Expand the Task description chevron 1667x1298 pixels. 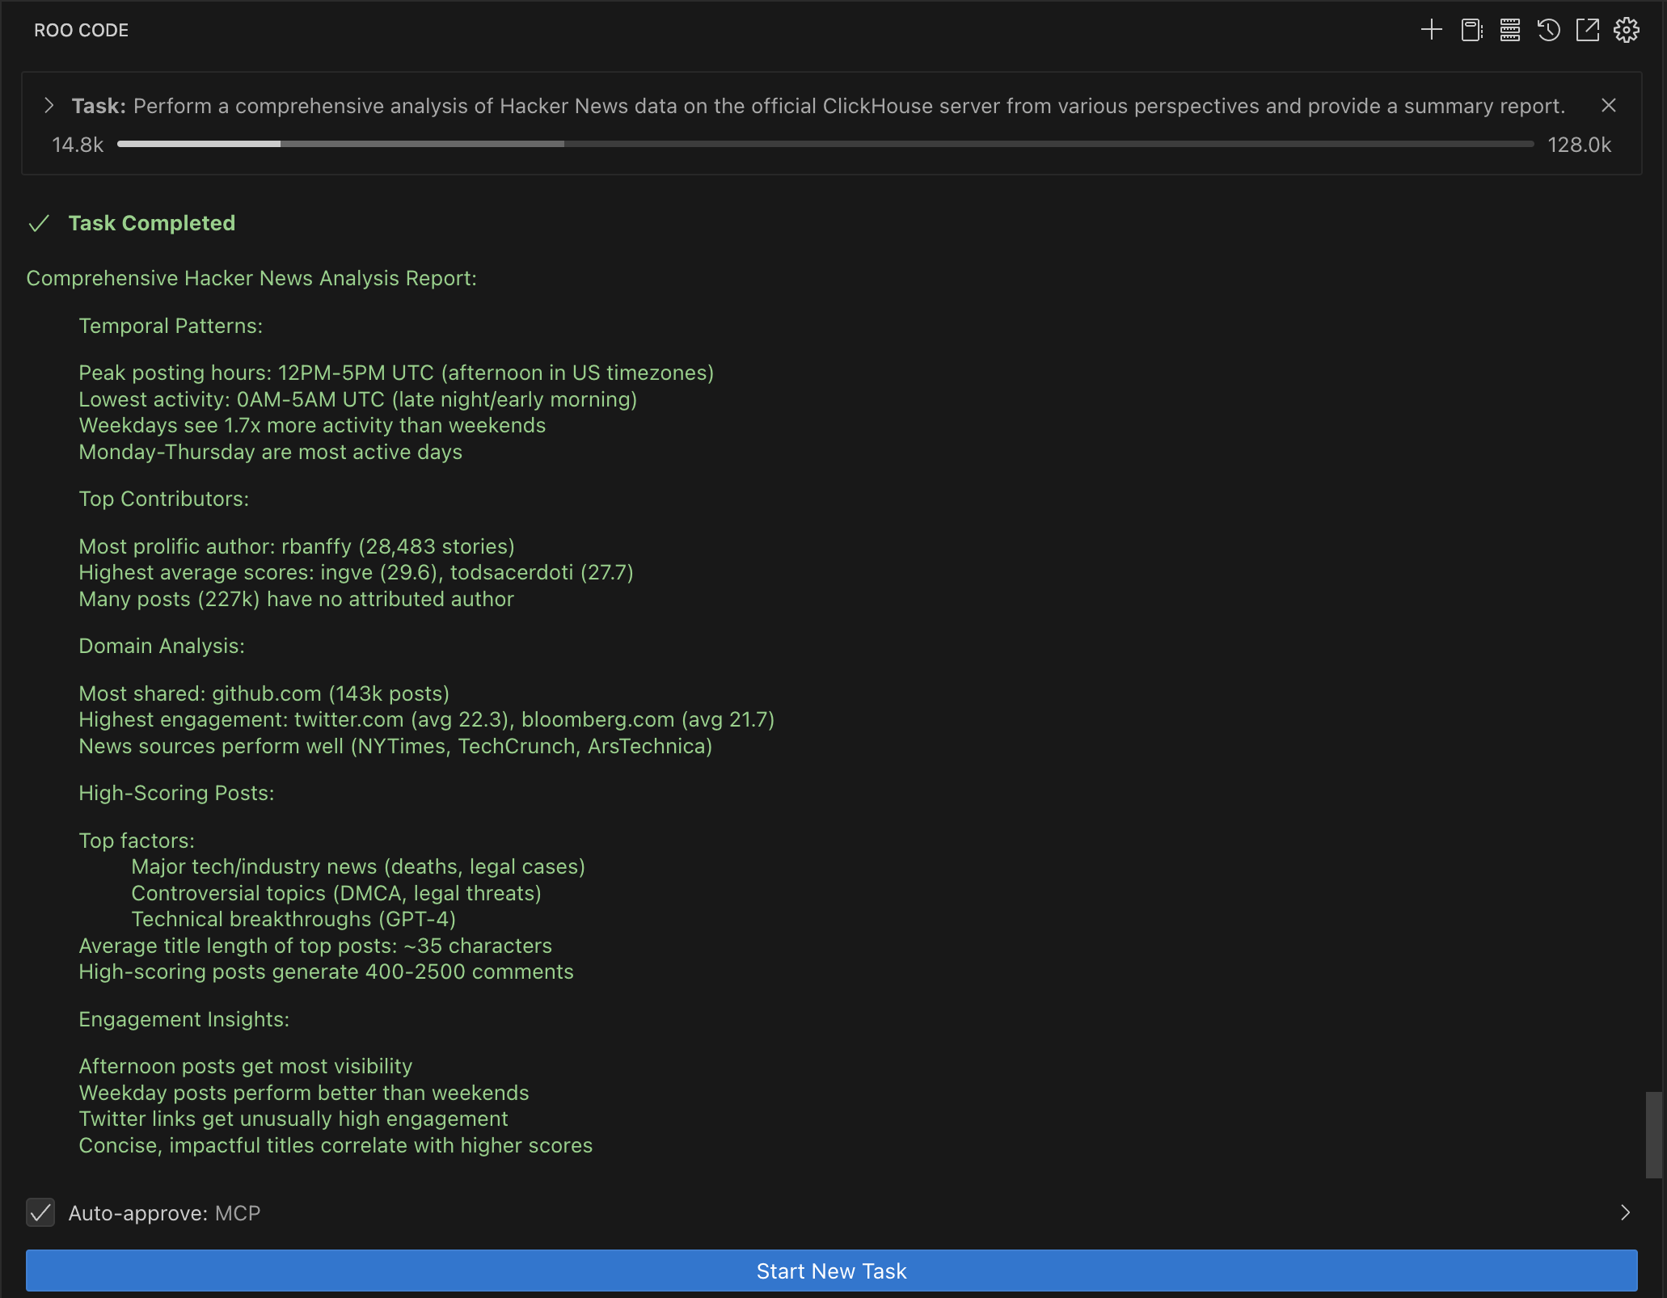coord(49,106)
